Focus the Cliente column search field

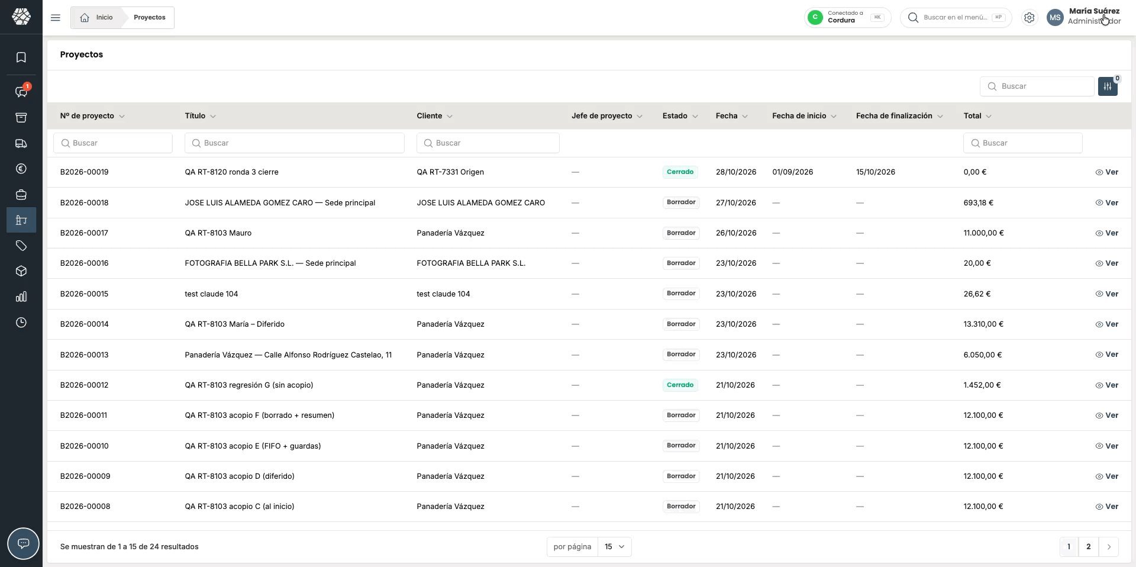click(x=488, y=143)
